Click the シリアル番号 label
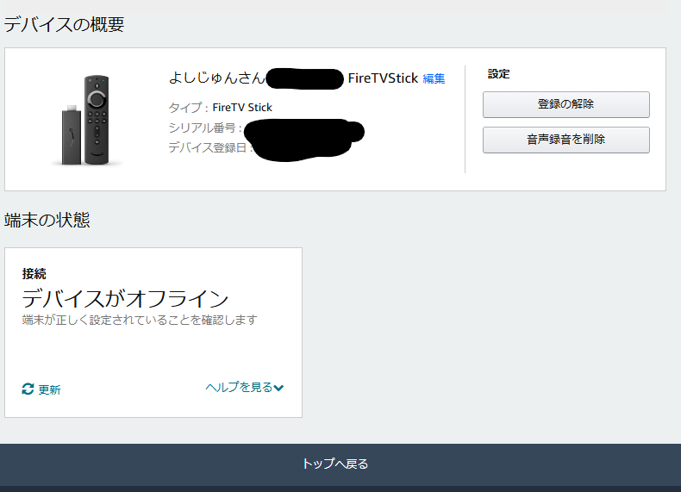The width and height of the screenshot is (681, 492). point(204,128)
